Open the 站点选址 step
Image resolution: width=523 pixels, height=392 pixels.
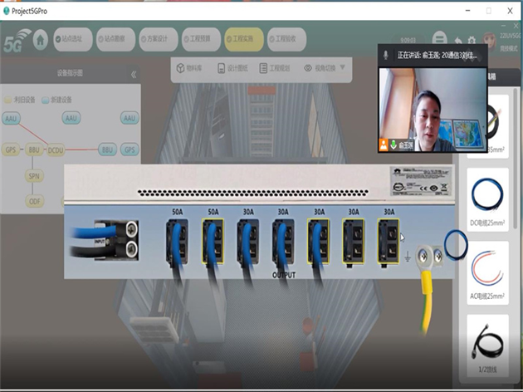click(x=72, y=39)
